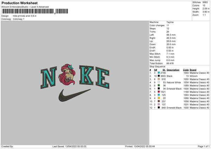Click the Page 1 of 1 footer text
The image size is (211, 149).
(204, 146)
